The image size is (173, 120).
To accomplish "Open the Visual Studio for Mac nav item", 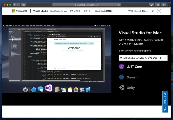I will pos(59,11).
